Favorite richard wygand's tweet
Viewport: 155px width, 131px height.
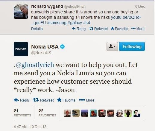[x=119, y=29]
